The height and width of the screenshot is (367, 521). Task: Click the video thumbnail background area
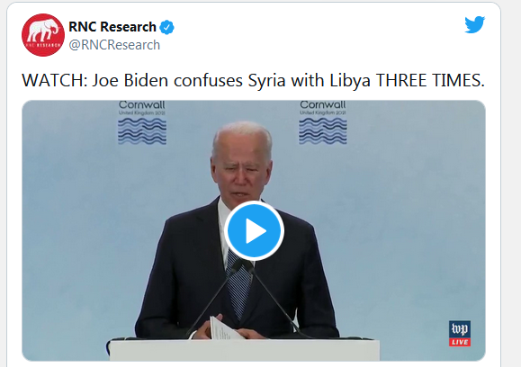pyautogui.click(x=399, y=200)
